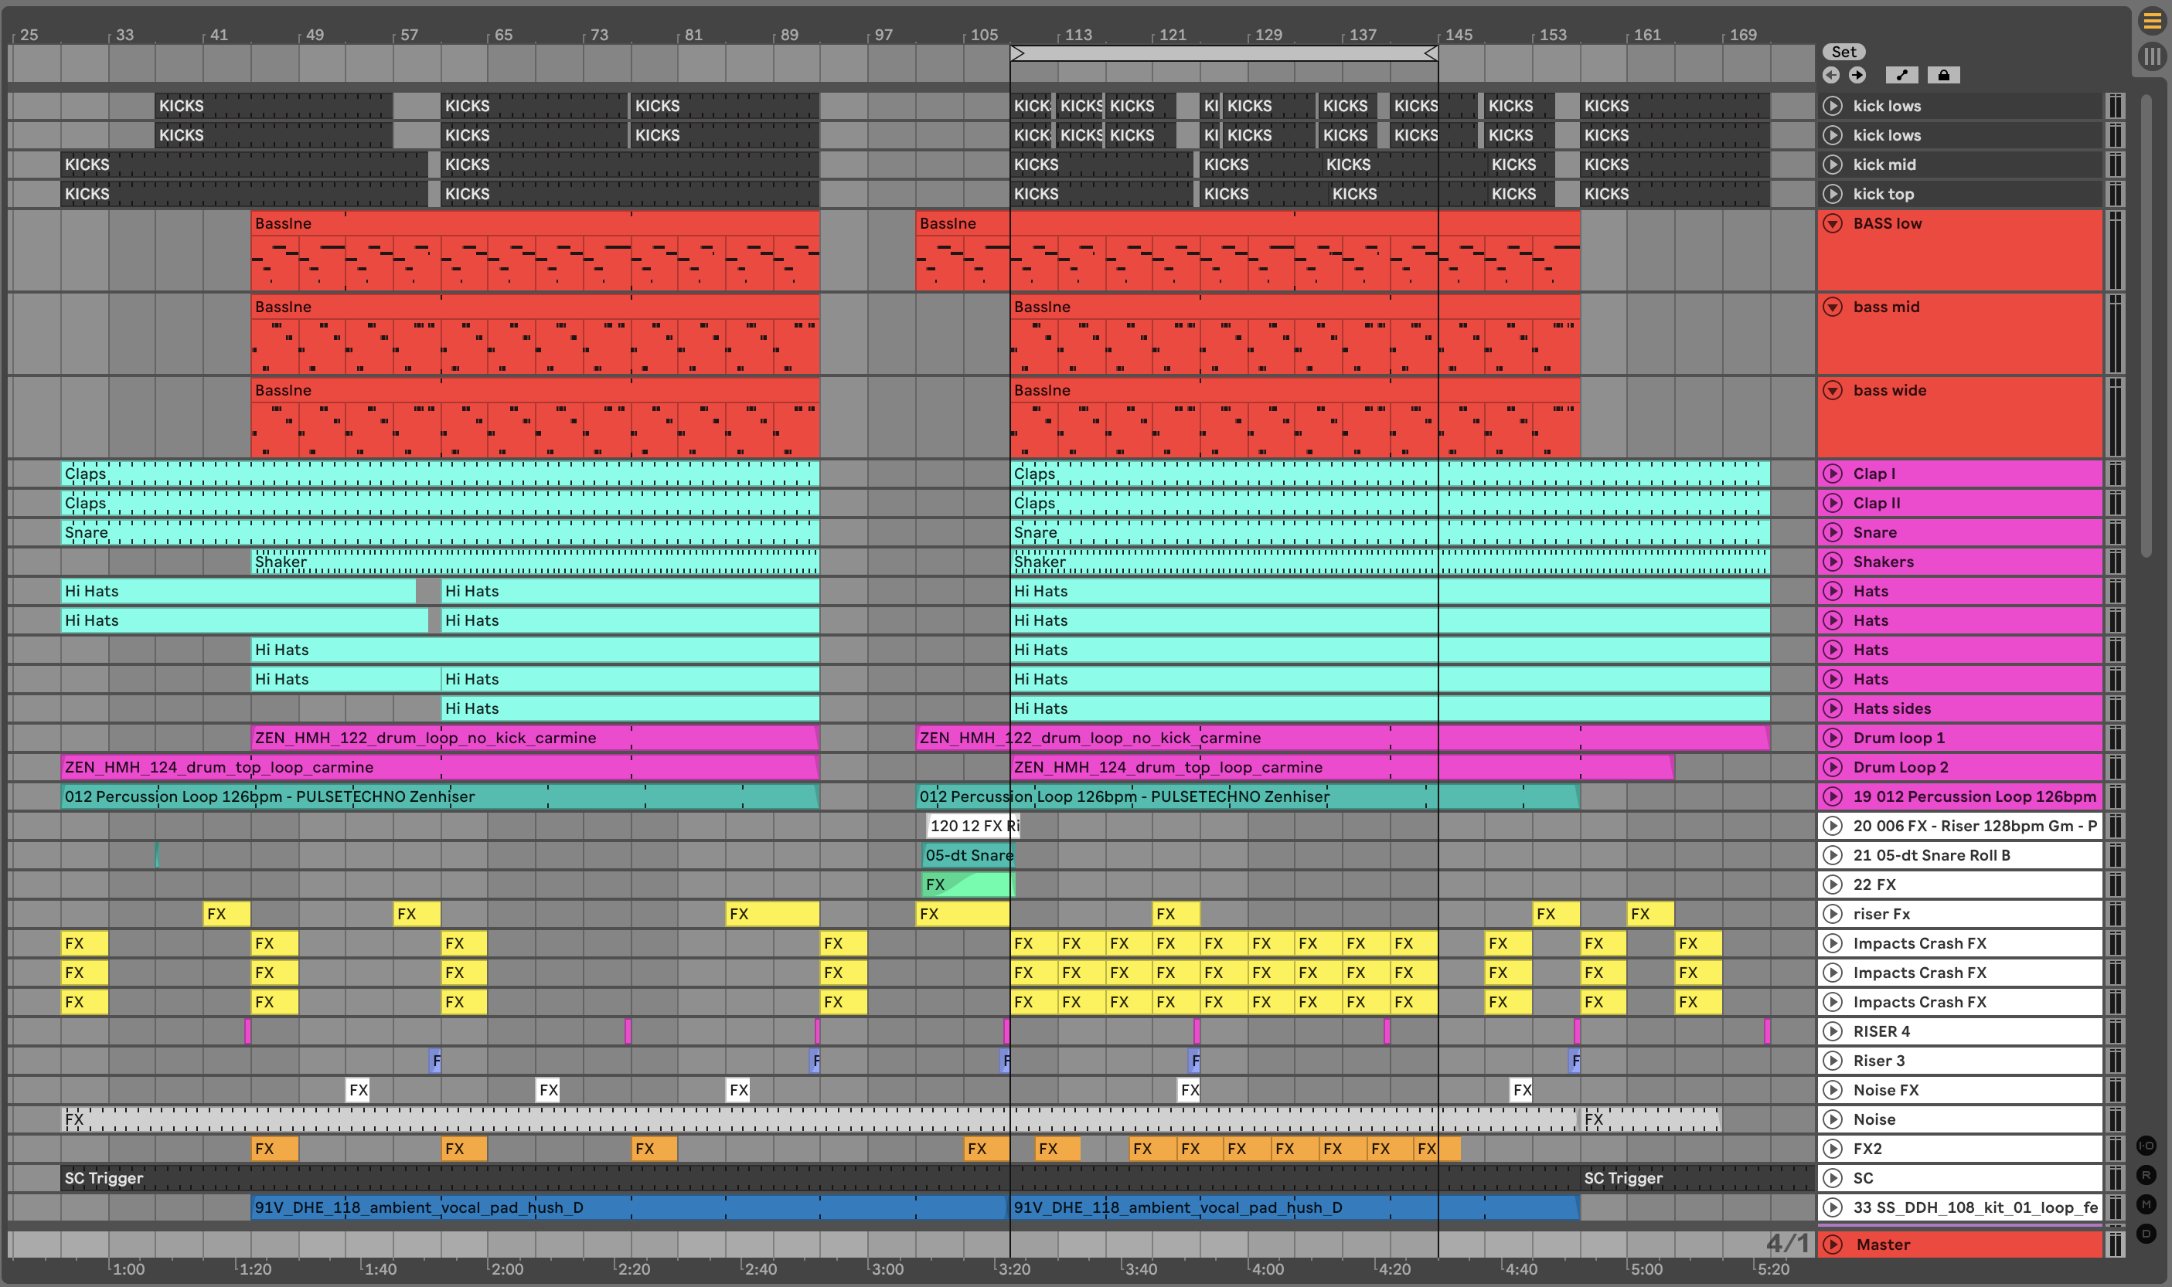Toggle the Mixer (M) section button
Image resolution: width=2172 pixels, height=1287 pixels.
tap(2146, 1204)
